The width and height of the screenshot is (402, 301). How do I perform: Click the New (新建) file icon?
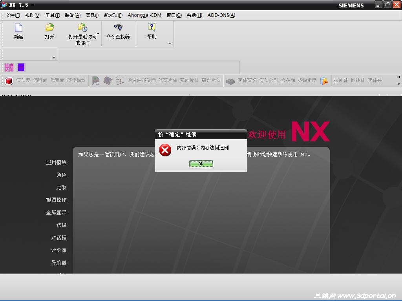tap(18, 28)
